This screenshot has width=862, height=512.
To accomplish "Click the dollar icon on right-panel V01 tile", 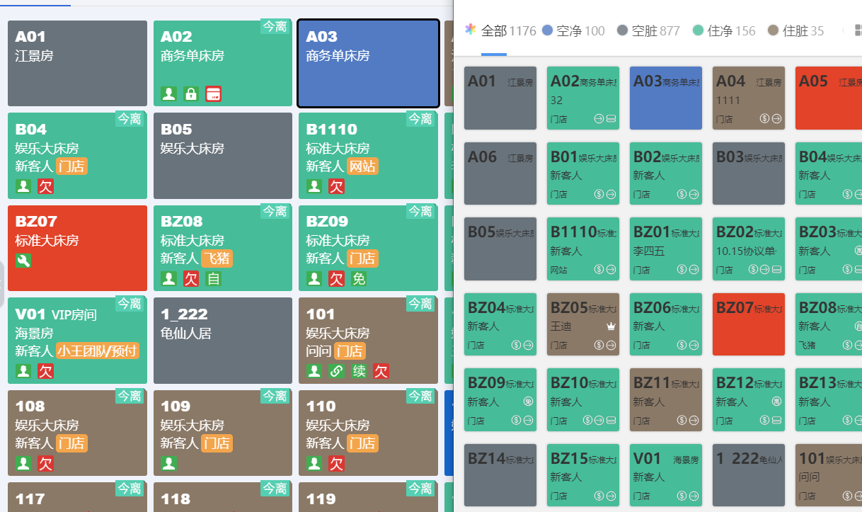I will [x=682, y=496].
